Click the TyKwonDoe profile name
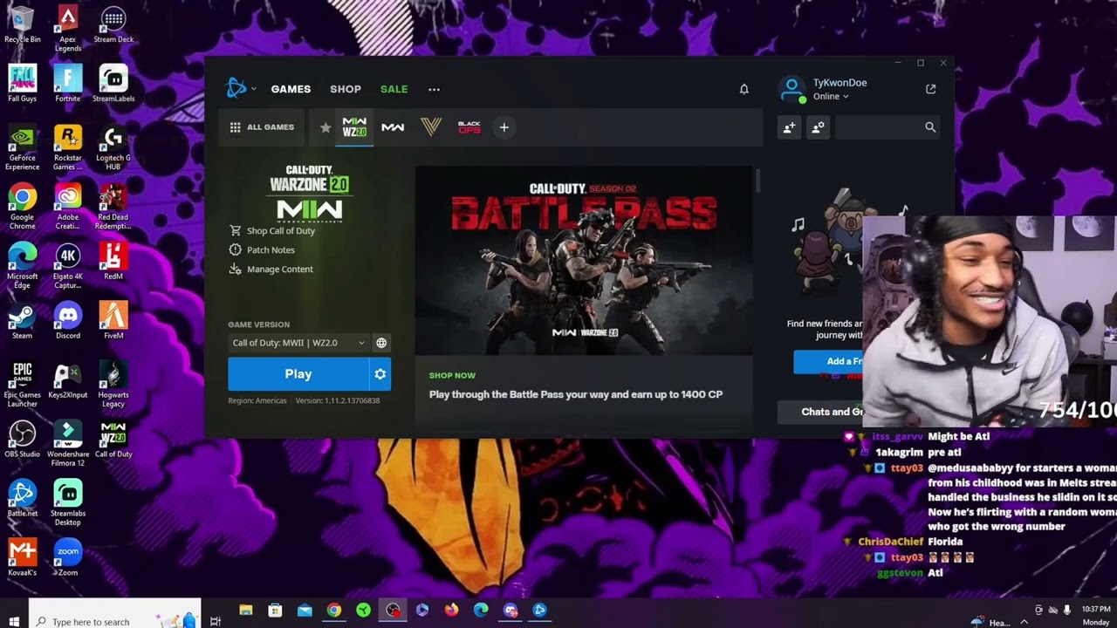Screen dimensions: 1117x628 click(x=839, y=83)
